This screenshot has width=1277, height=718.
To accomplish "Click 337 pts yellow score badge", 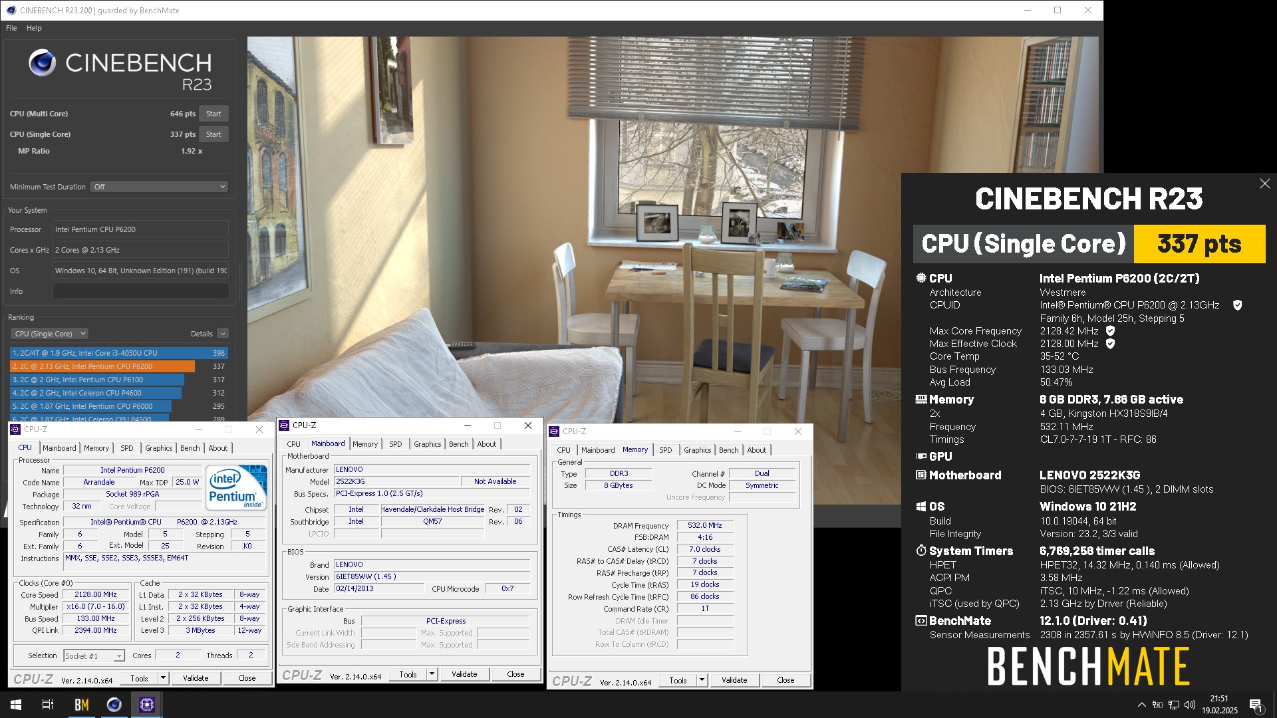I will (1199, 244).
